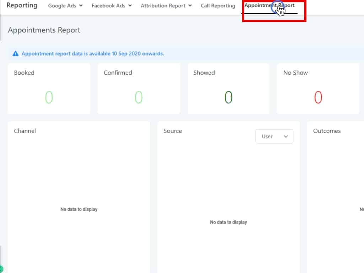Screen dimensions: 364x273
Task: Click the Reporting title in the top bar
Action: (22, 5)
